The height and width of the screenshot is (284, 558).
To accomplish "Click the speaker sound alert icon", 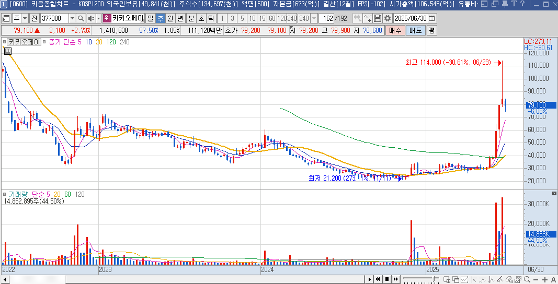I will (x=91, y=18).
